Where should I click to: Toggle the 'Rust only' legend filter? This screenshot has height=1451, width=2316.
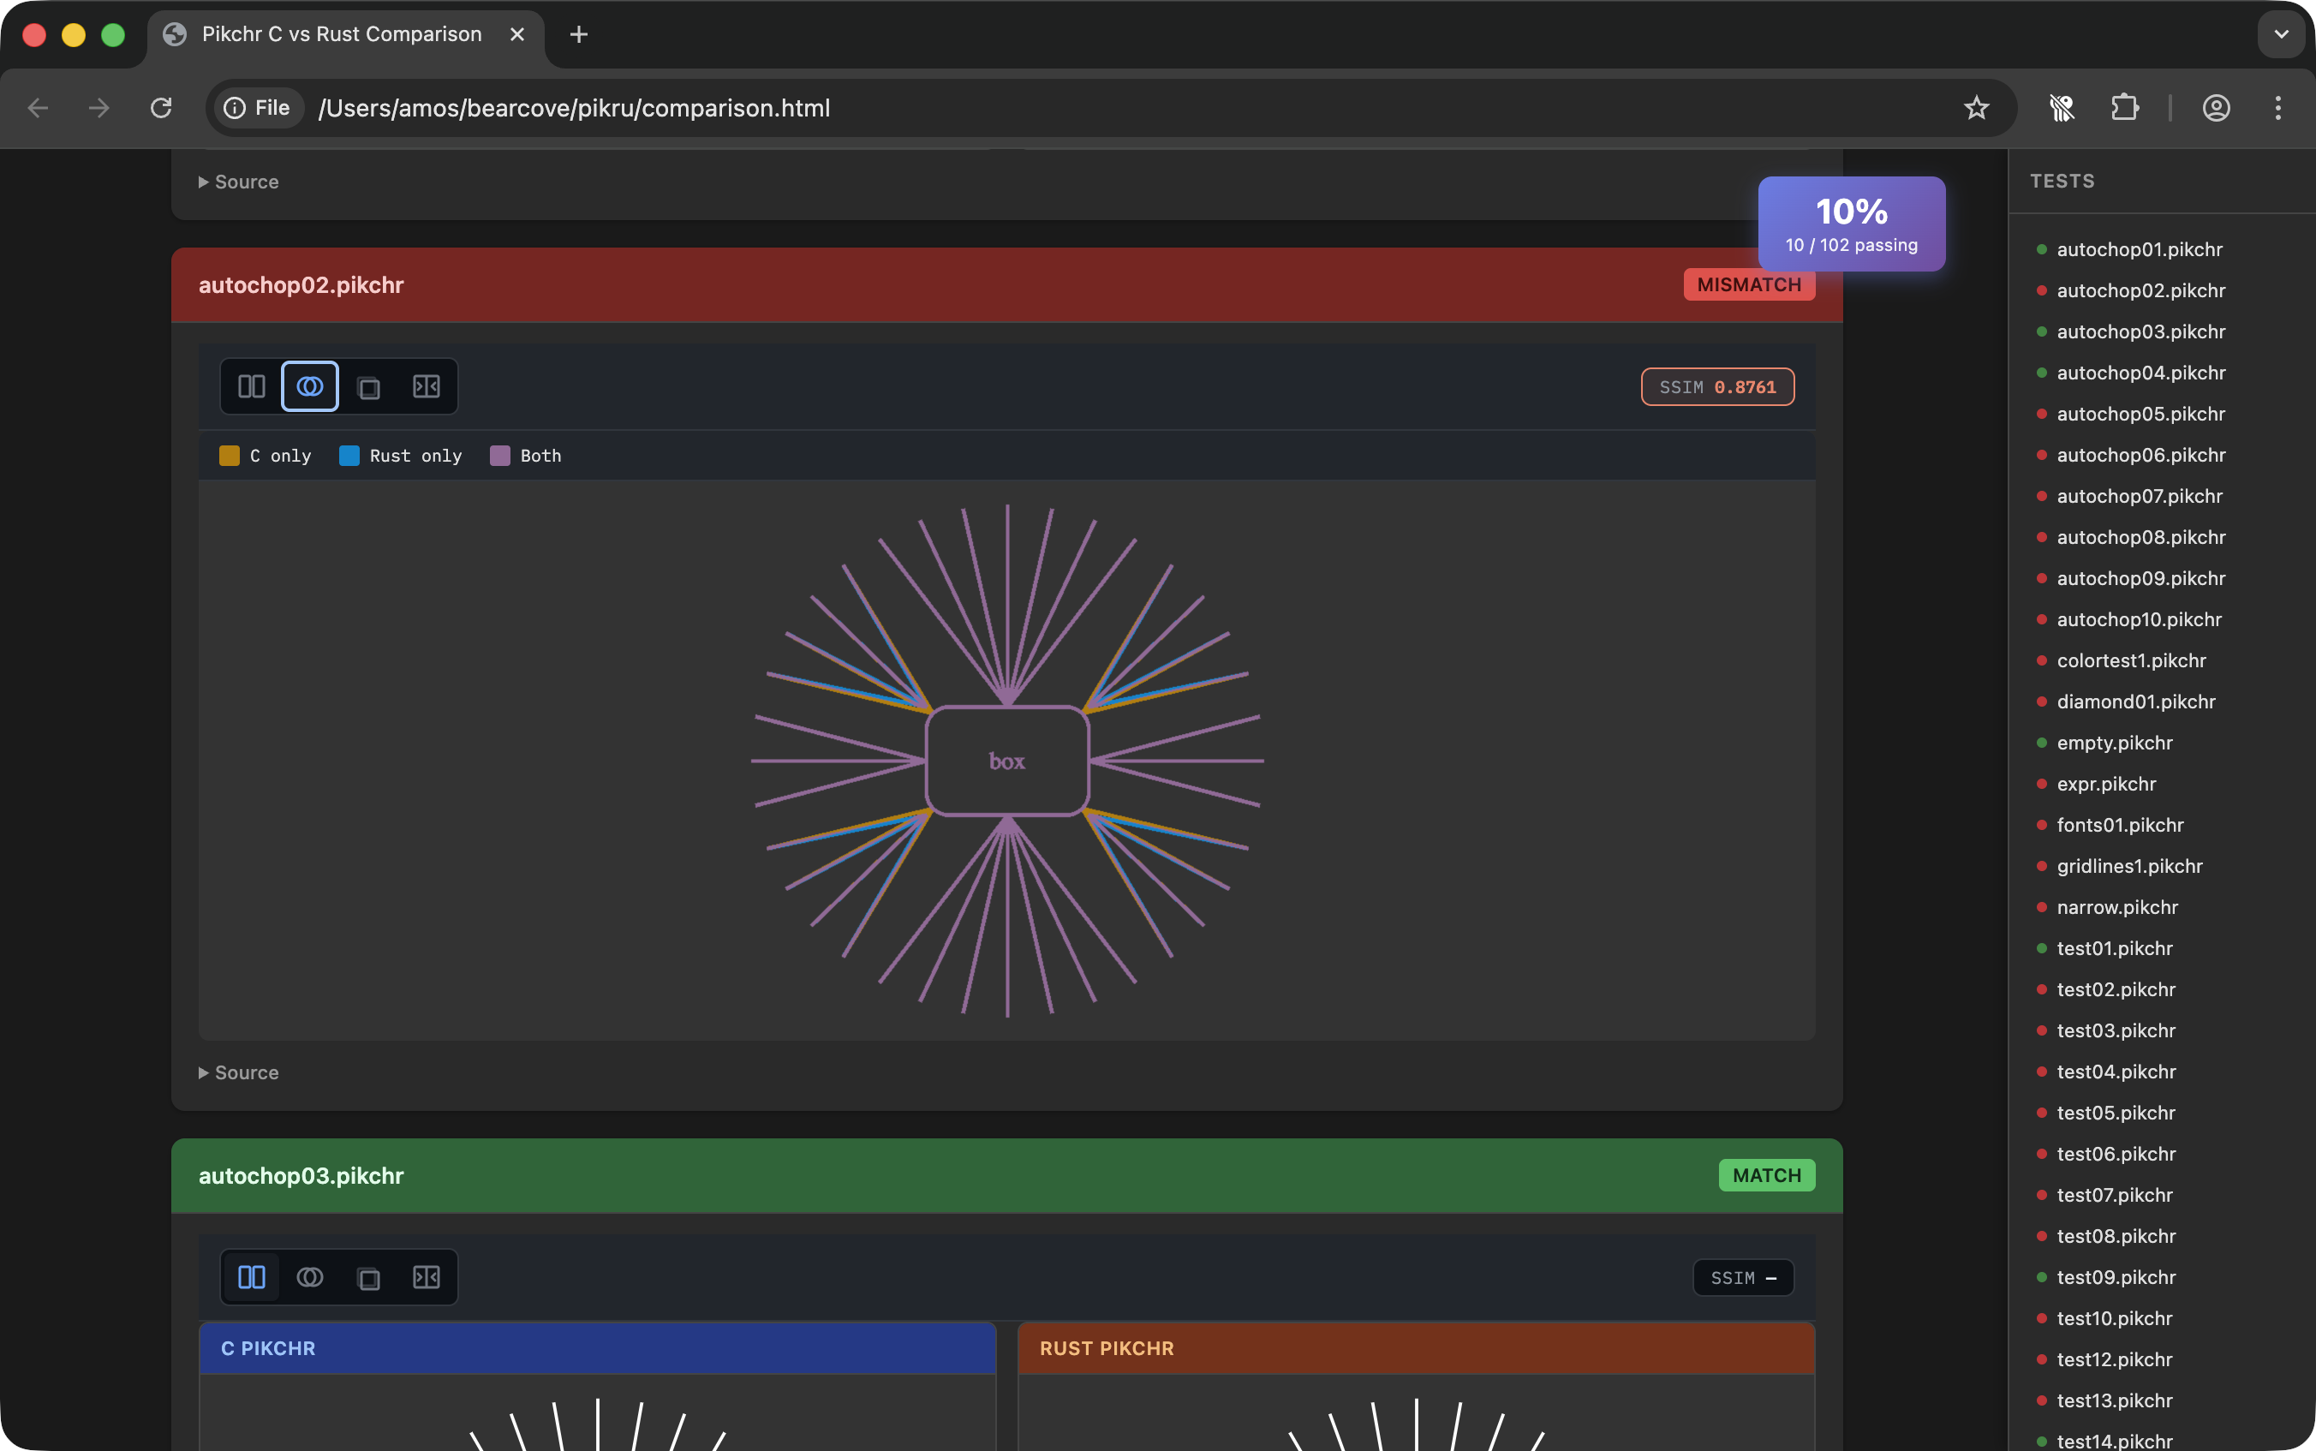[400, 455]
